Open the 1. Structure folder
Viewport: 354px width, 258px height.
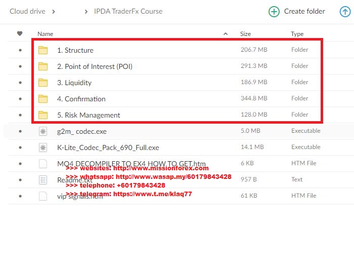click(75, 50)
